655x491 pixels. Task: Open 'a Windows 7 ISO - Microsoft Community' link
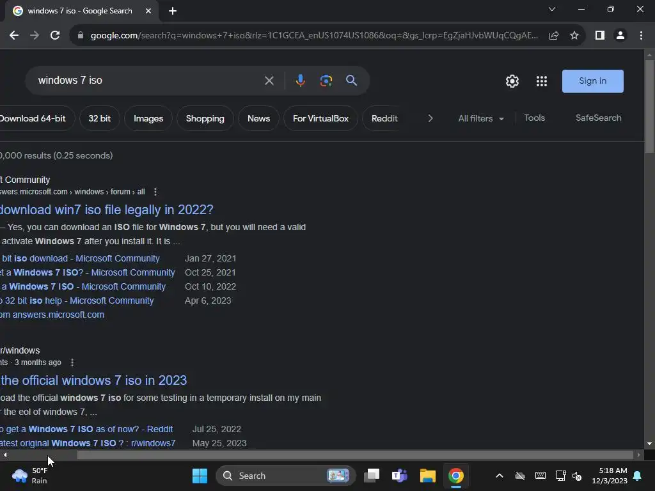[x=83, y=287]
